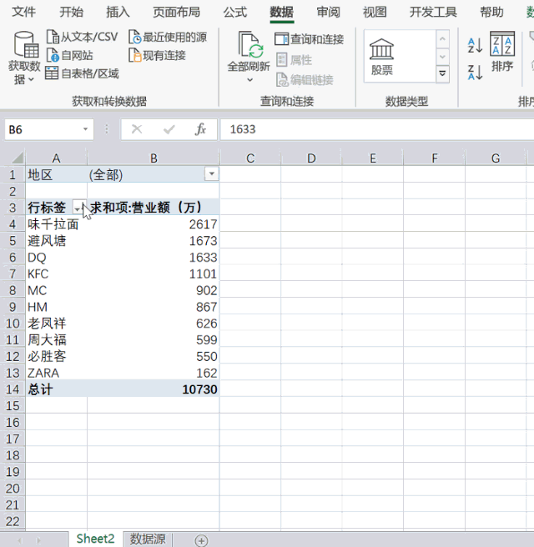Select the cell KFC
This screenshot has height=547, width=534.
56,273
